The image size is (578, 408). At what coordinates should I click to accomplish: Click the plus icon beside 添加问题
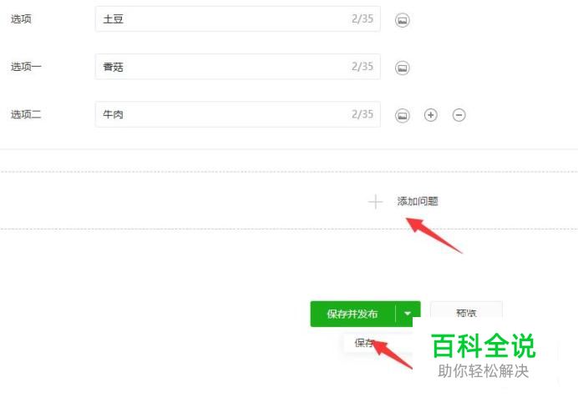375,202
